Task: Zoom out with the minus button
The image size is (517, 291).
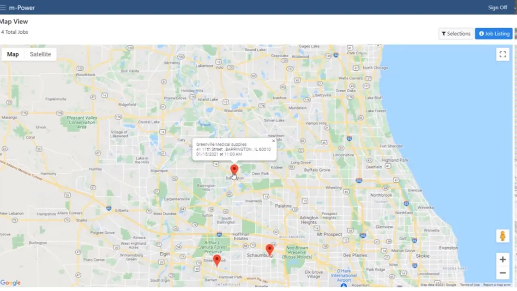Action: (503, 273)
